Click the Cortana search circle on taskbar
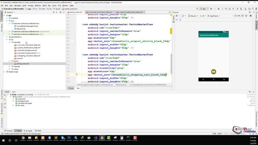 point(10,141)
